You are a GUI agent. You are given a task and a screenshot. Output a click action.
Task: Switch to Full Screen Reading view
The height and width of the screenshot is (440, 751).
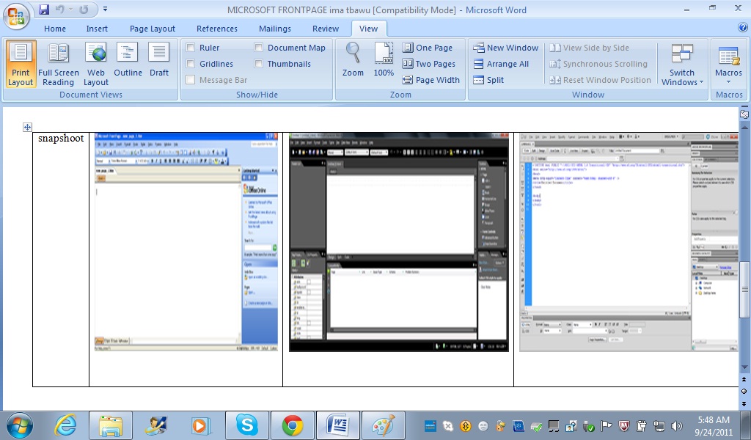(59, 64)
